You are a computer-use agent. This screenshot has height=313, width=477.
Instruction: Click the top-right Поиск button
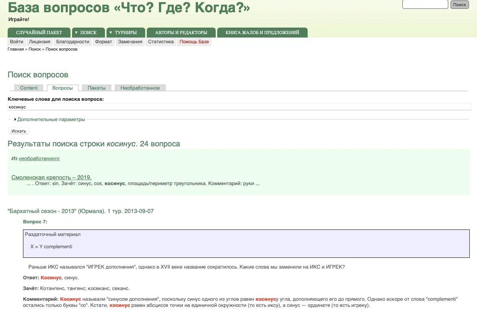(x=459, y=5)
